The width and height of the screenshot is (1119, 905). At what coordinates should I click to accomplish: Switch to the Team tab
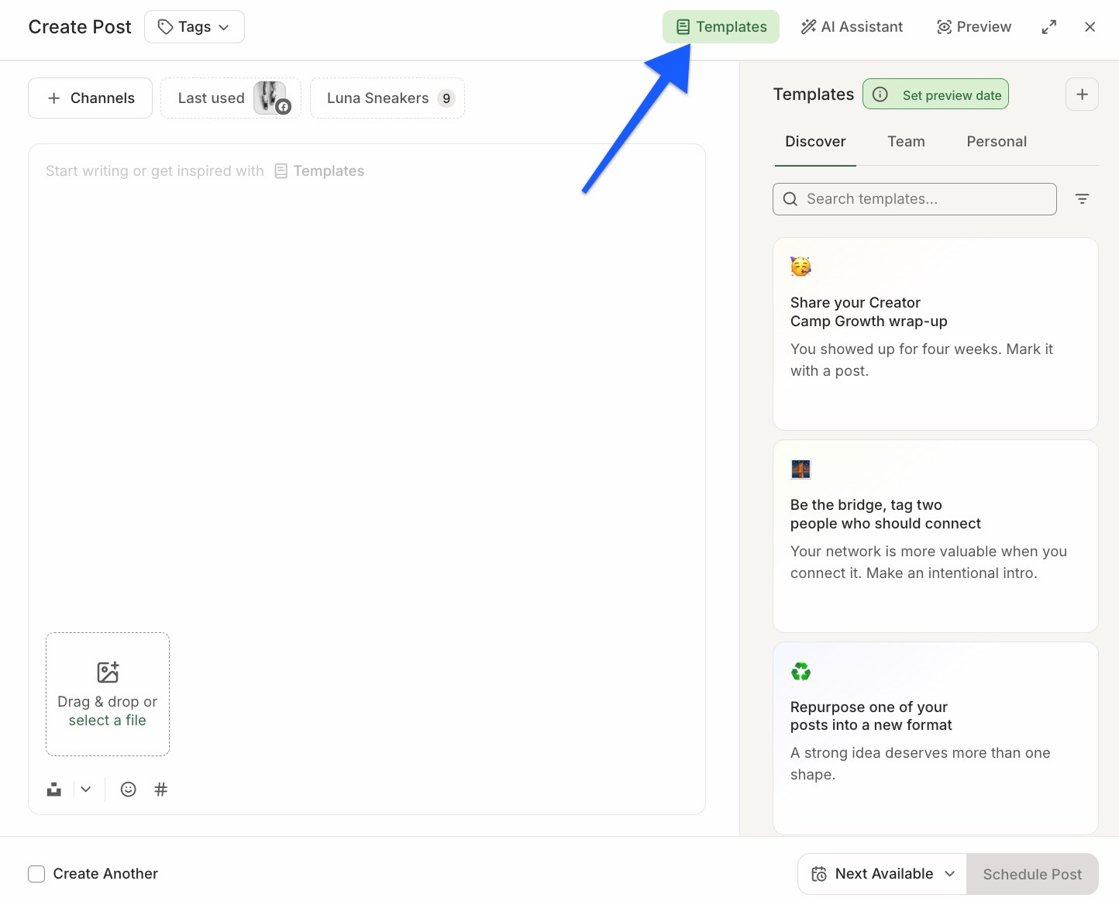click(907, 142)
